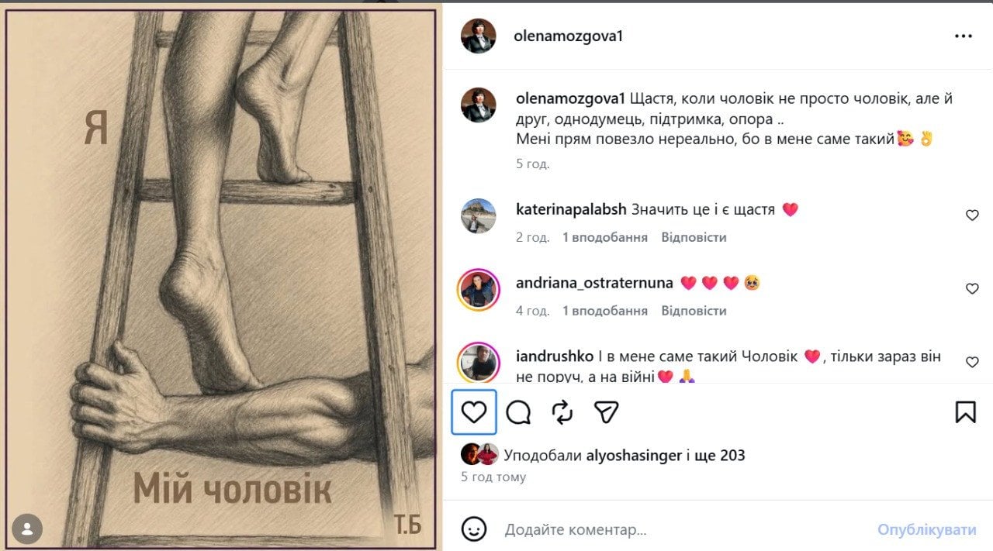This screenshot has width=993, height=551.
Task: Like iandrushko's comment heart
Action: 972,362
